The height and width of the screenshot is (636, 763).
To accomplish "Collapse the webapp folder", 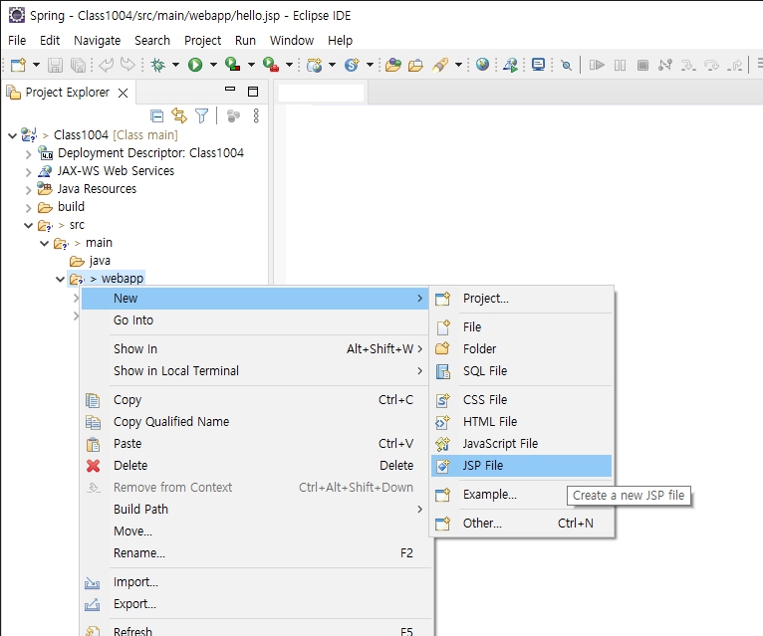I will (x=61, y=279).
